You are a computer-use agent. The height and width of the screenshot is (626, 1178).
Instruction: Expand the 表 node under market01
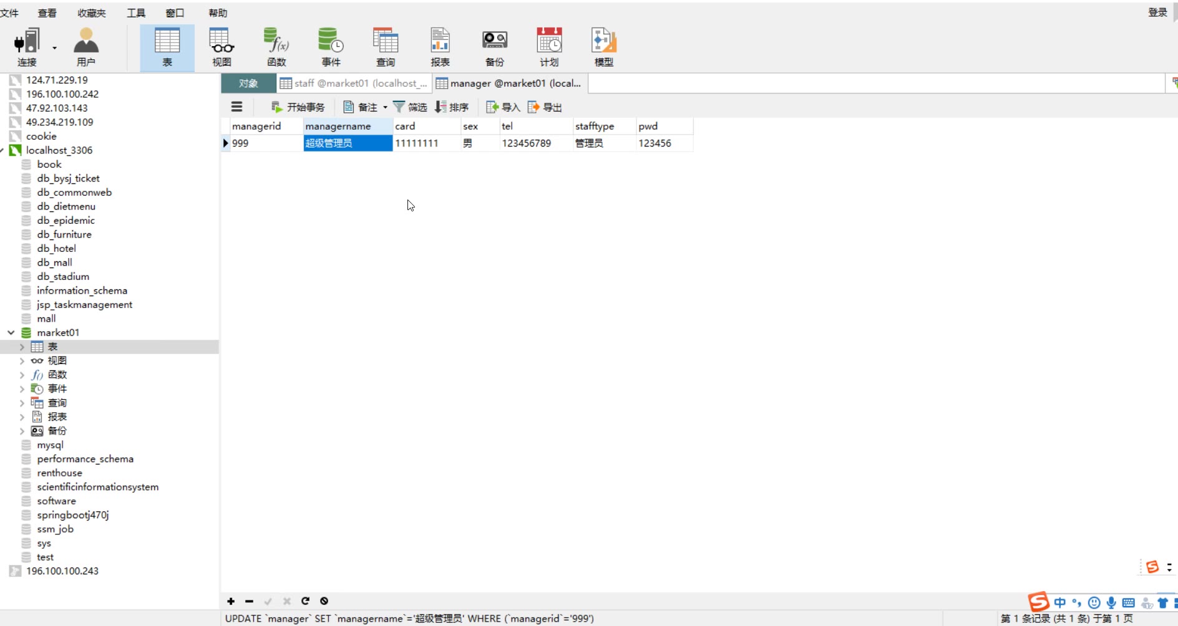pyautogui.click(x=22, y=347)
